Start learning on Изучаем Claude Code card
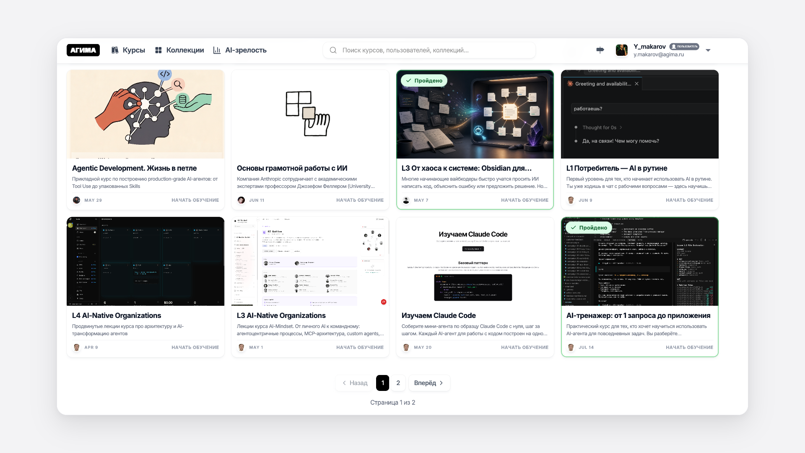The height and width of the screenshot is (453, 805). [525, 347]
